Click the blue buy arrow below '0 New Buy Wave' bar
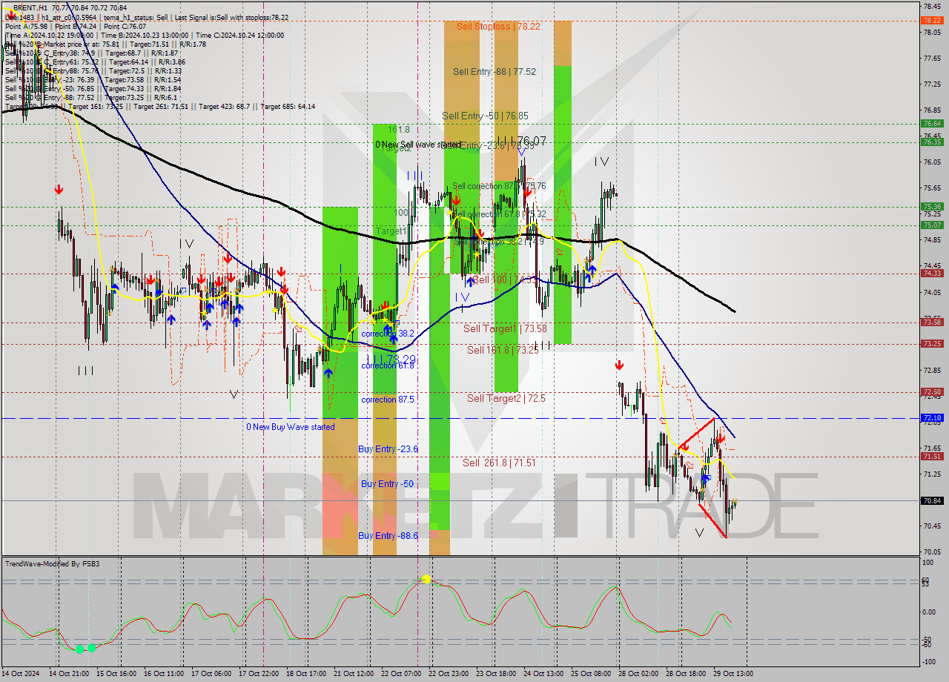The width and height of the screenshot is (949, 682). pyautogui.click(x=328, y=373)
